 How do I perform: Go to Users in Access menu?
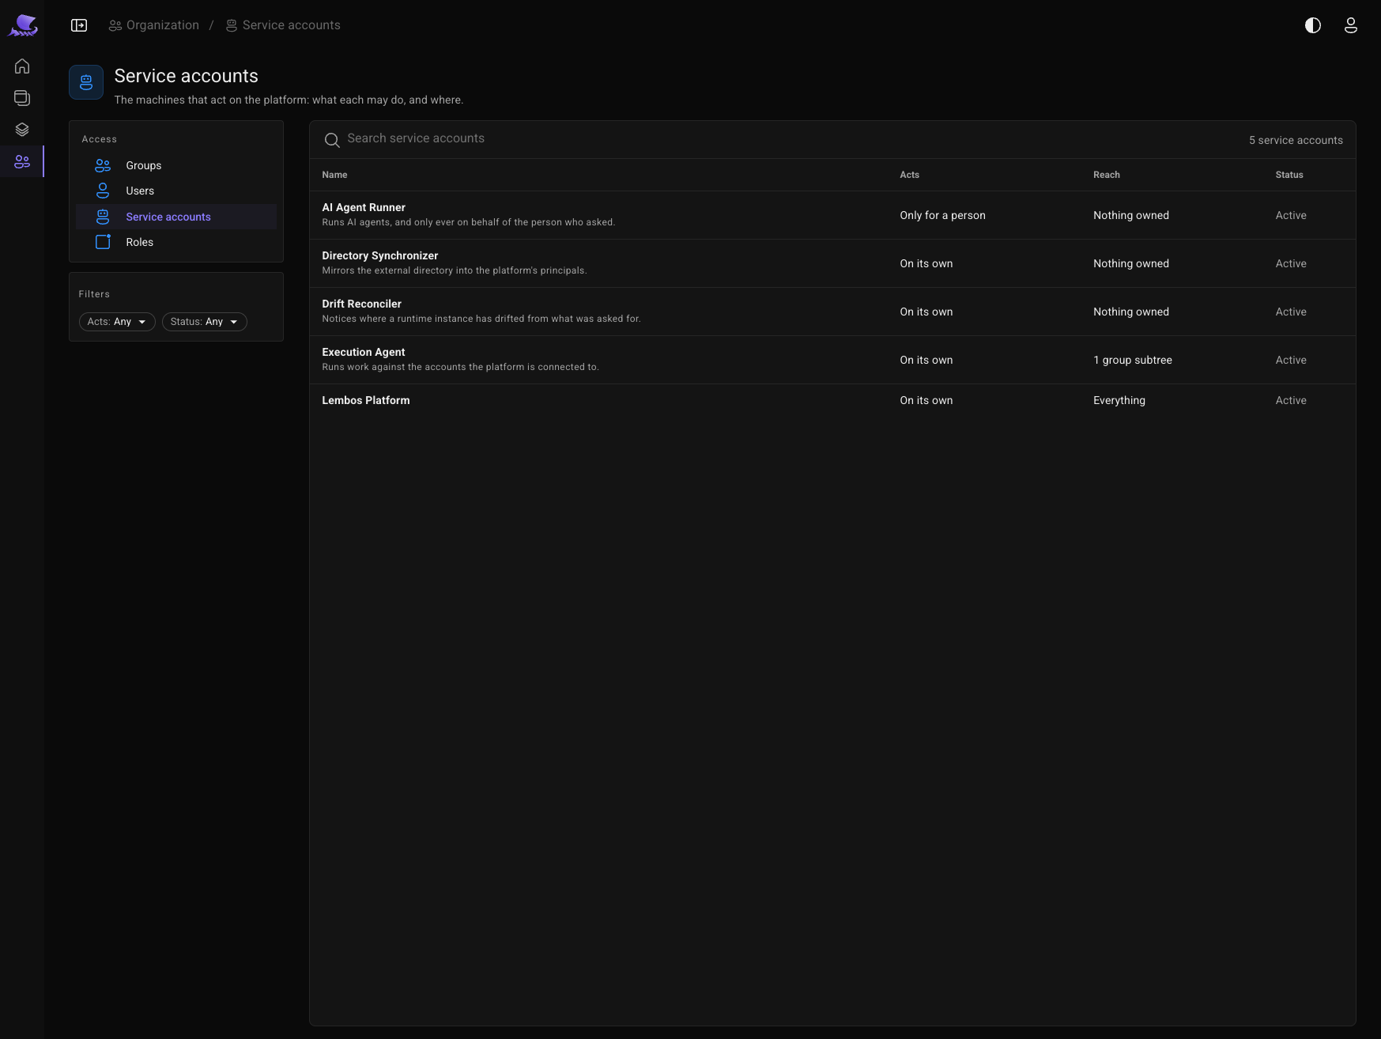point(176,191)
